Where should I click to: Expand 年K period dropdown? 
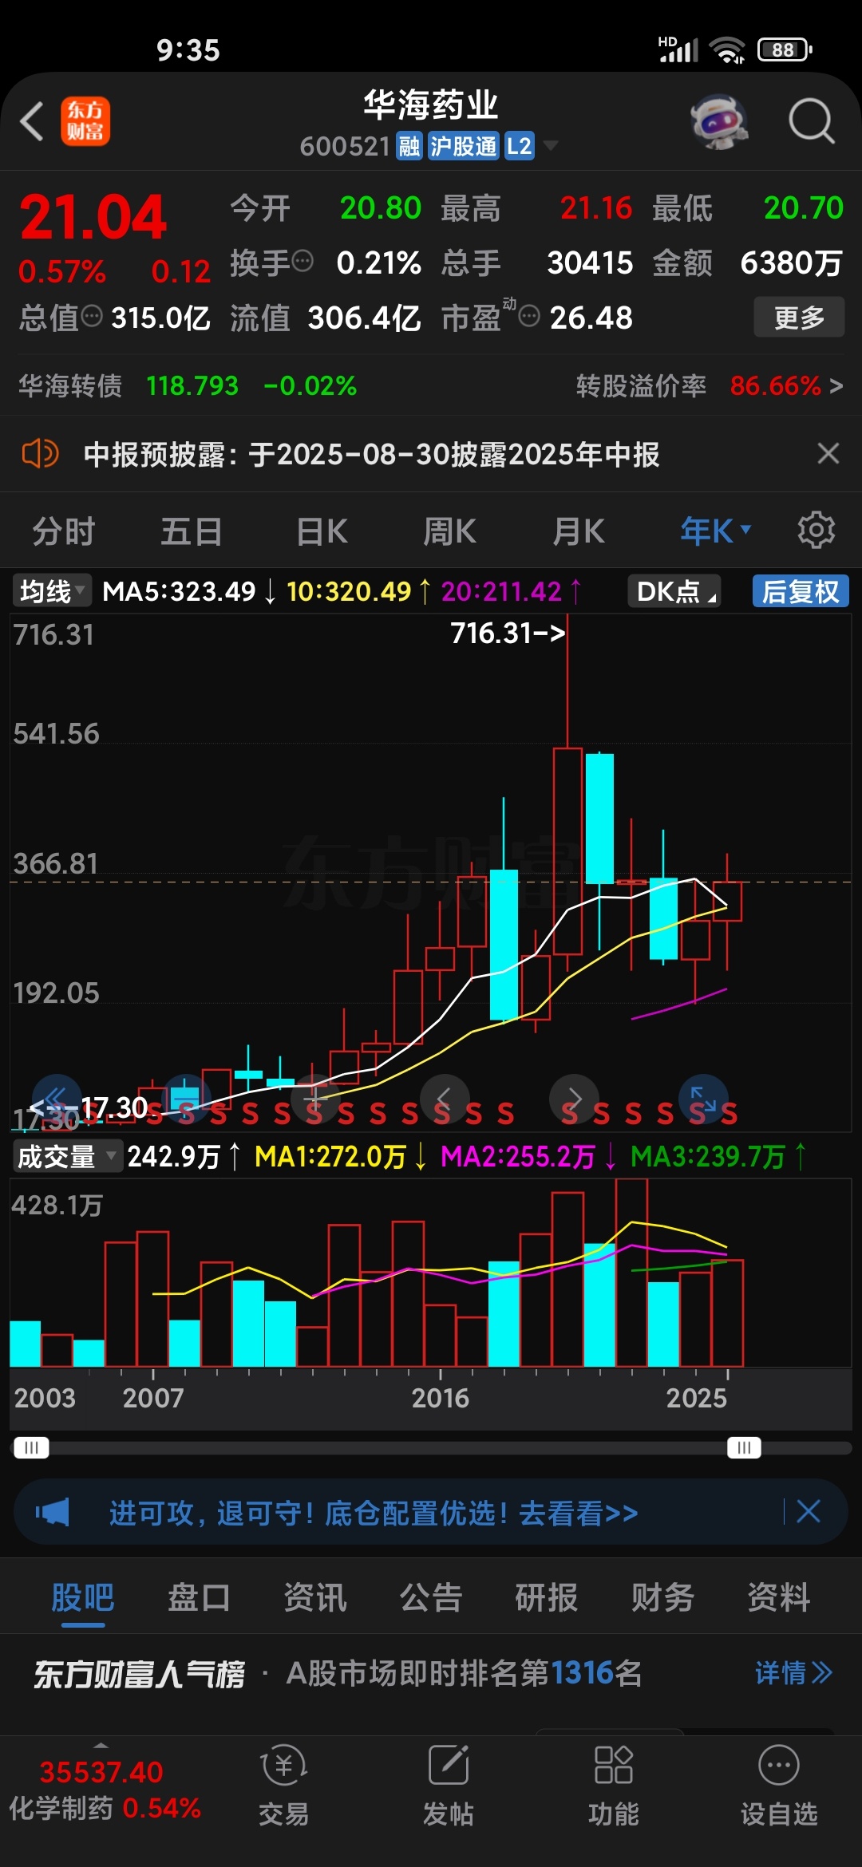point(715,531)
